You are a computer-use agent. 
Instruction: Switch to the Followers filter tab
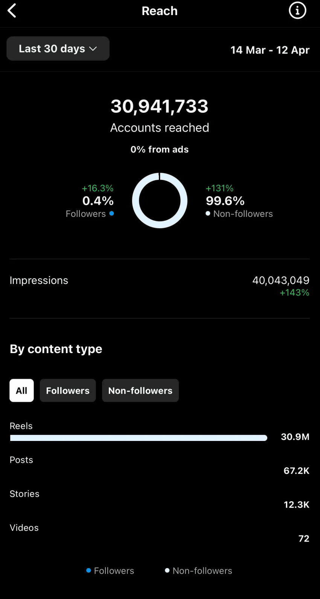tap(68, 390)
